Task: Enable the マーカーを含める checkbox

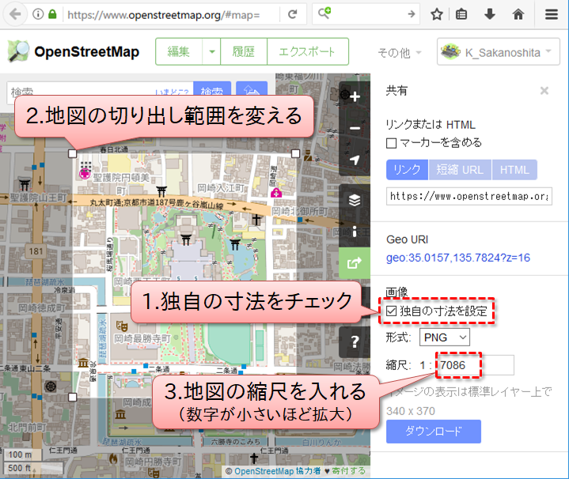Action: [391, 143]
